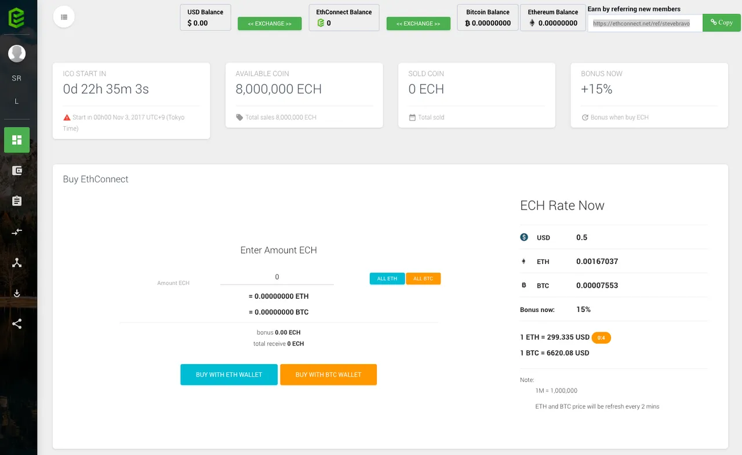Viewport: 742px width, 455px height.
Task: Buy with BTC wallet
Action: 328,375
